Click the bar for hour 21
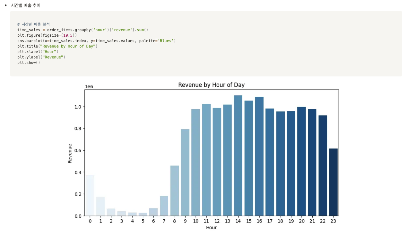 [x=312, y=162]
